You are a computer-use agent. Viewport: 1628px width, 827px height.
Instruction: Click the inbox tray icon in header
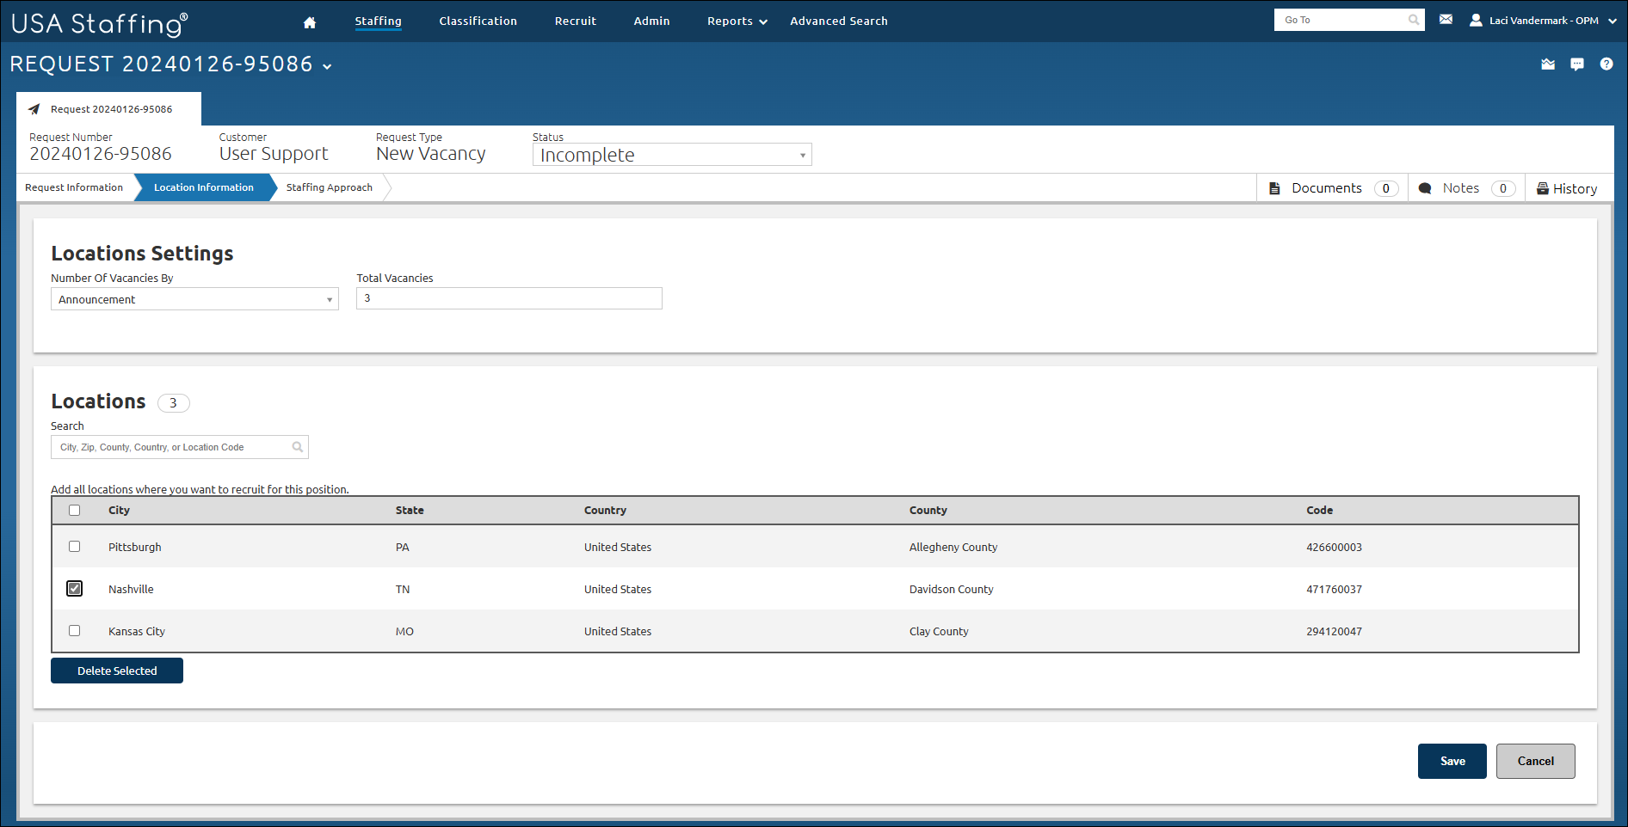point(1547,64)
